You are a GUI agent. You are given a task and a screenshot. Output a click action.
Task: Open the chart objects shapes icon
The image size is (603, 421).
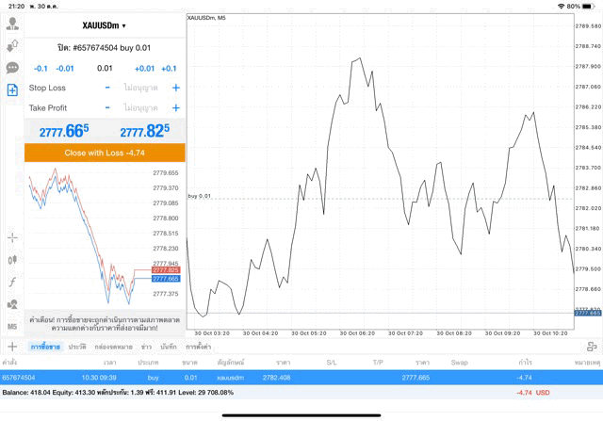coord(12,303)
